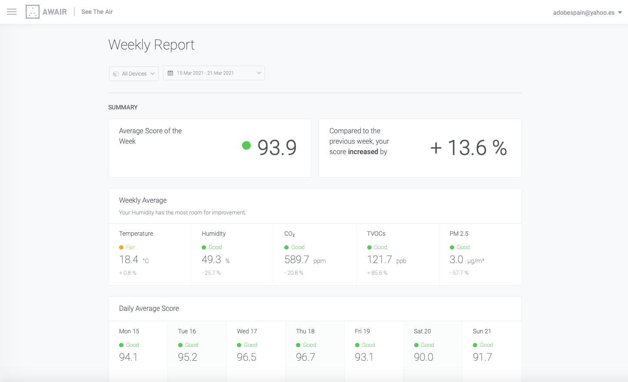Open the 15 Mar 2021 - 21 Mar 2021 date range dropdown
The width and height of the screenshot is (628, 382).
214,73
